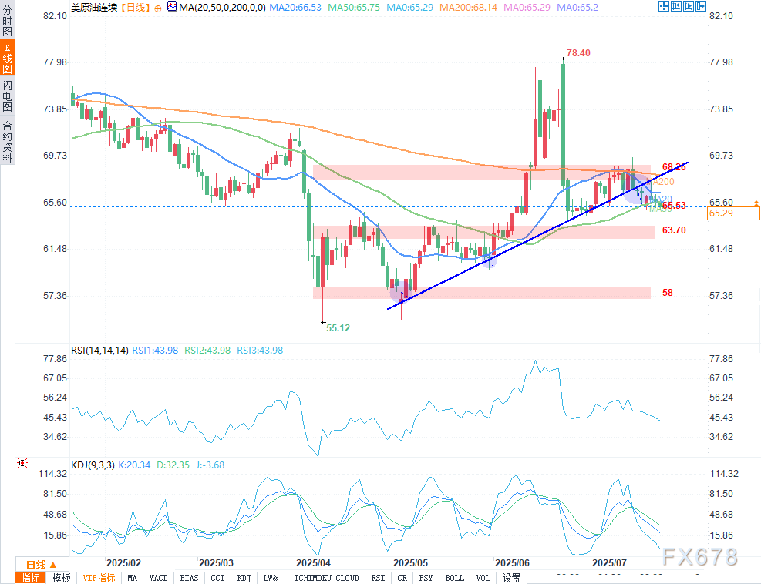Select the VIP指标 button
Viewport: 761px width, 584px height.
click(x=99, y=578)
